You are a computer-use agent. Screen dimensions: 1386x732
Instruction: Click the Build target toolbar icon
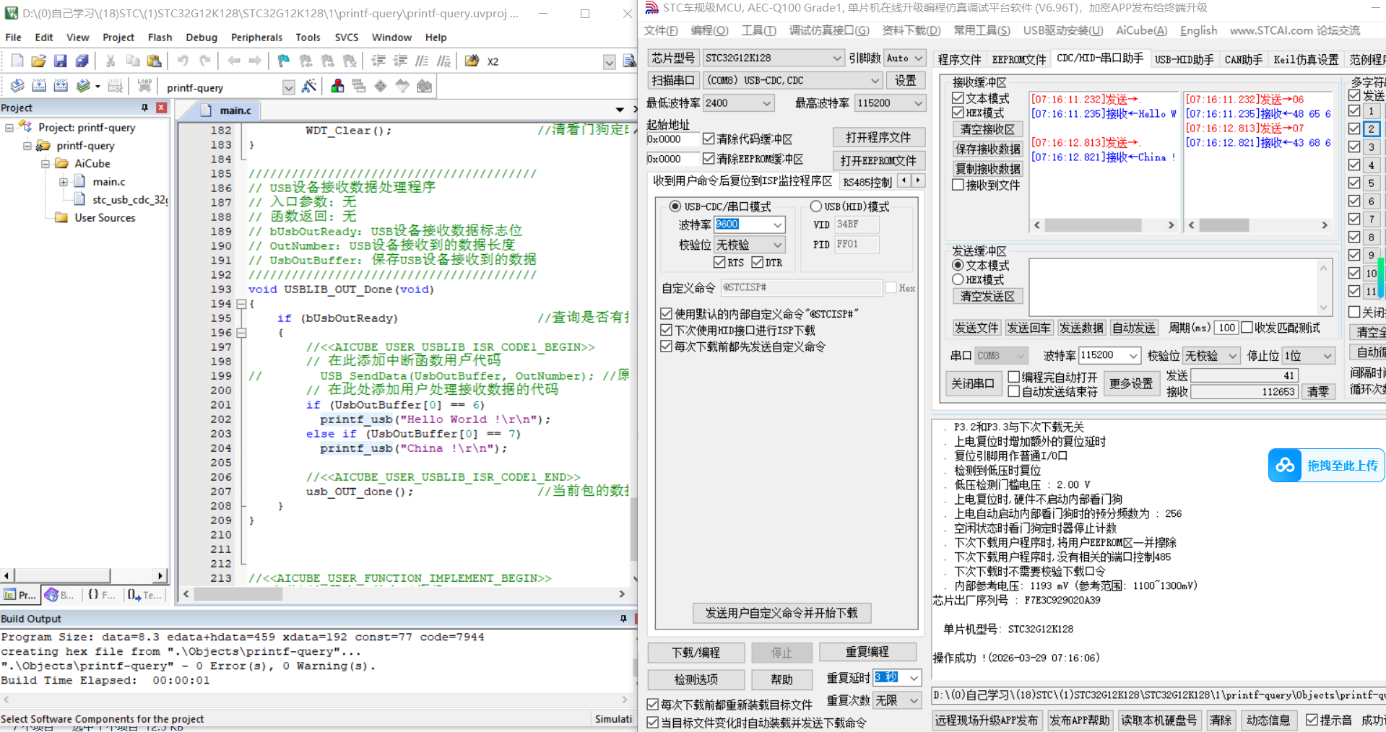[39, 87]
